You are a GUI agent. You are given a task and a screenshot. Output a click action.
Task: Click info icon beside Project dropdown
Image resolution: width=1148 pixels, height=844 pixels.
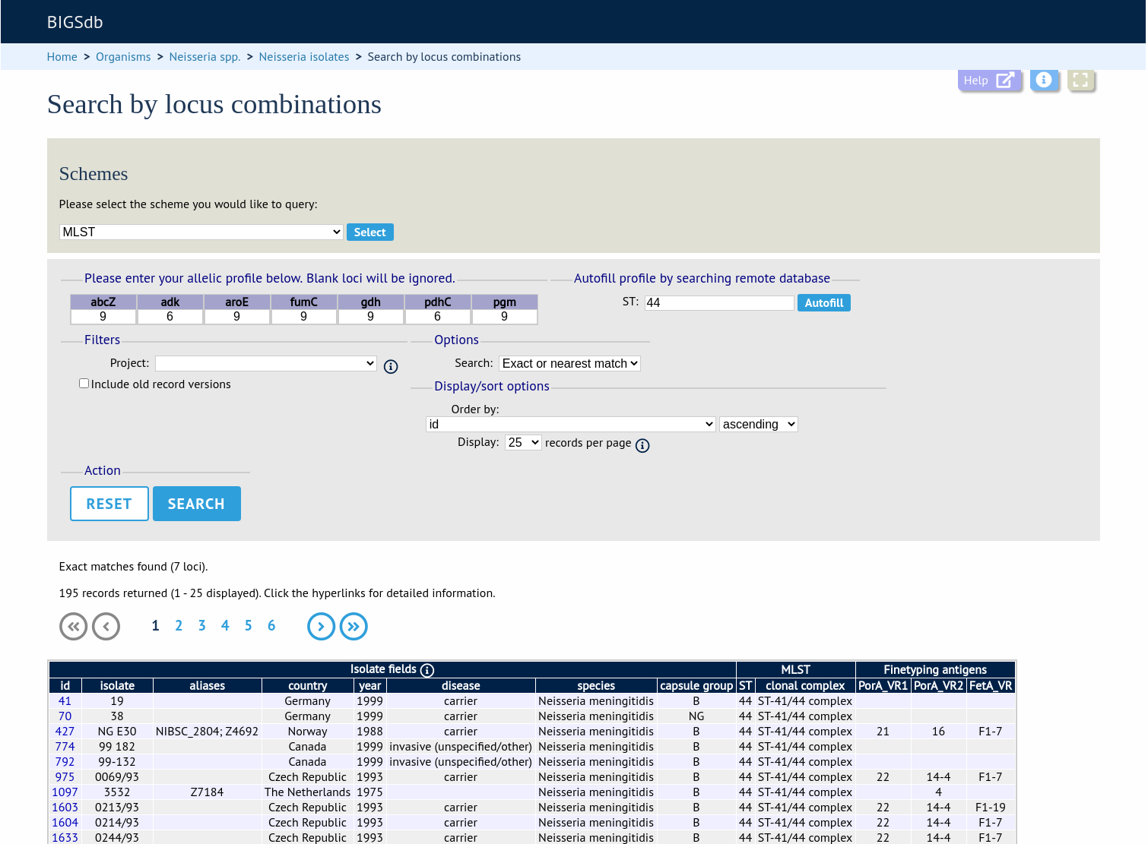click(391, 367)
